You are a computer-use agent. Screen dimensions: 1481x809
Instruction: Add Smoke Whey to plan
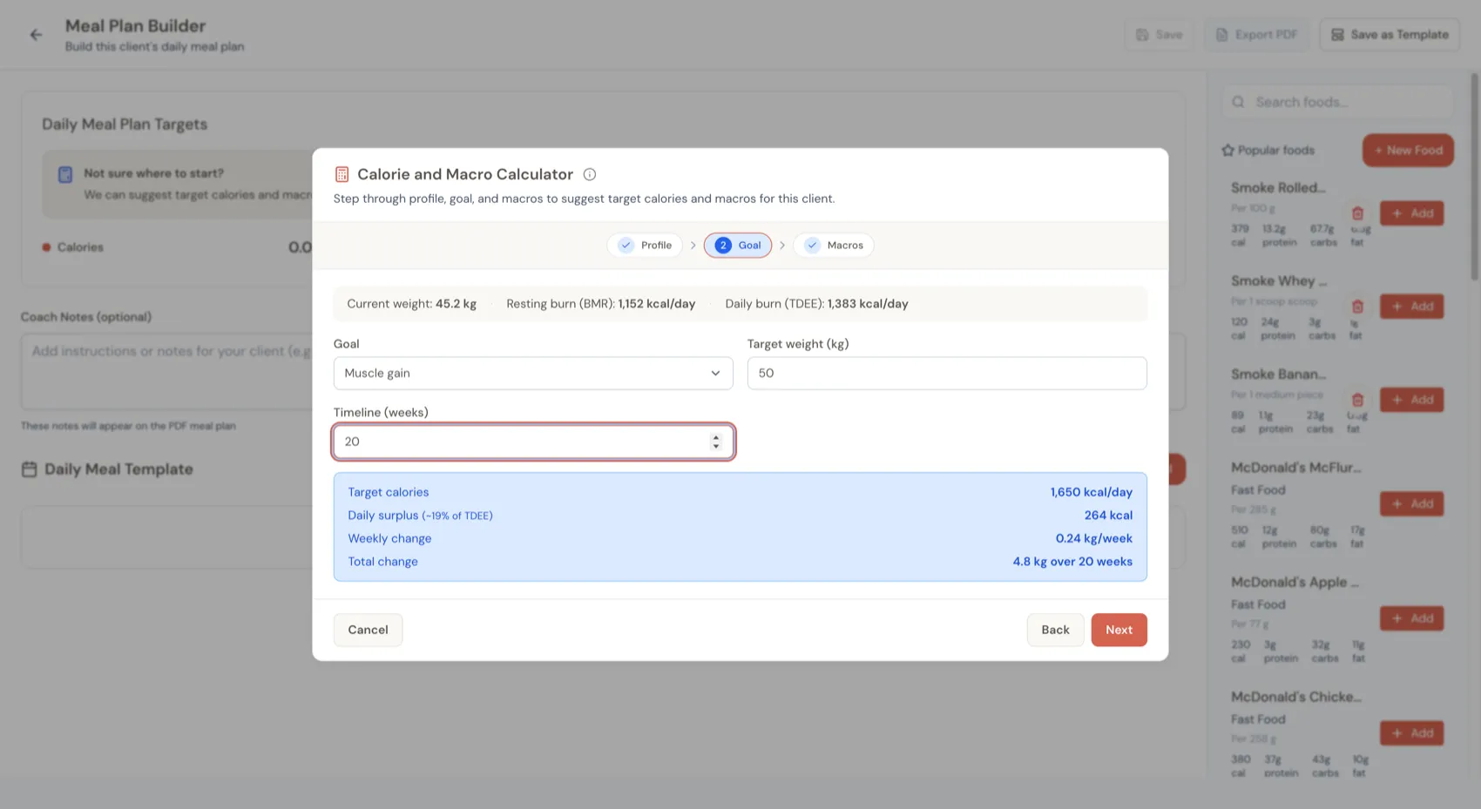pos(1411,307)
